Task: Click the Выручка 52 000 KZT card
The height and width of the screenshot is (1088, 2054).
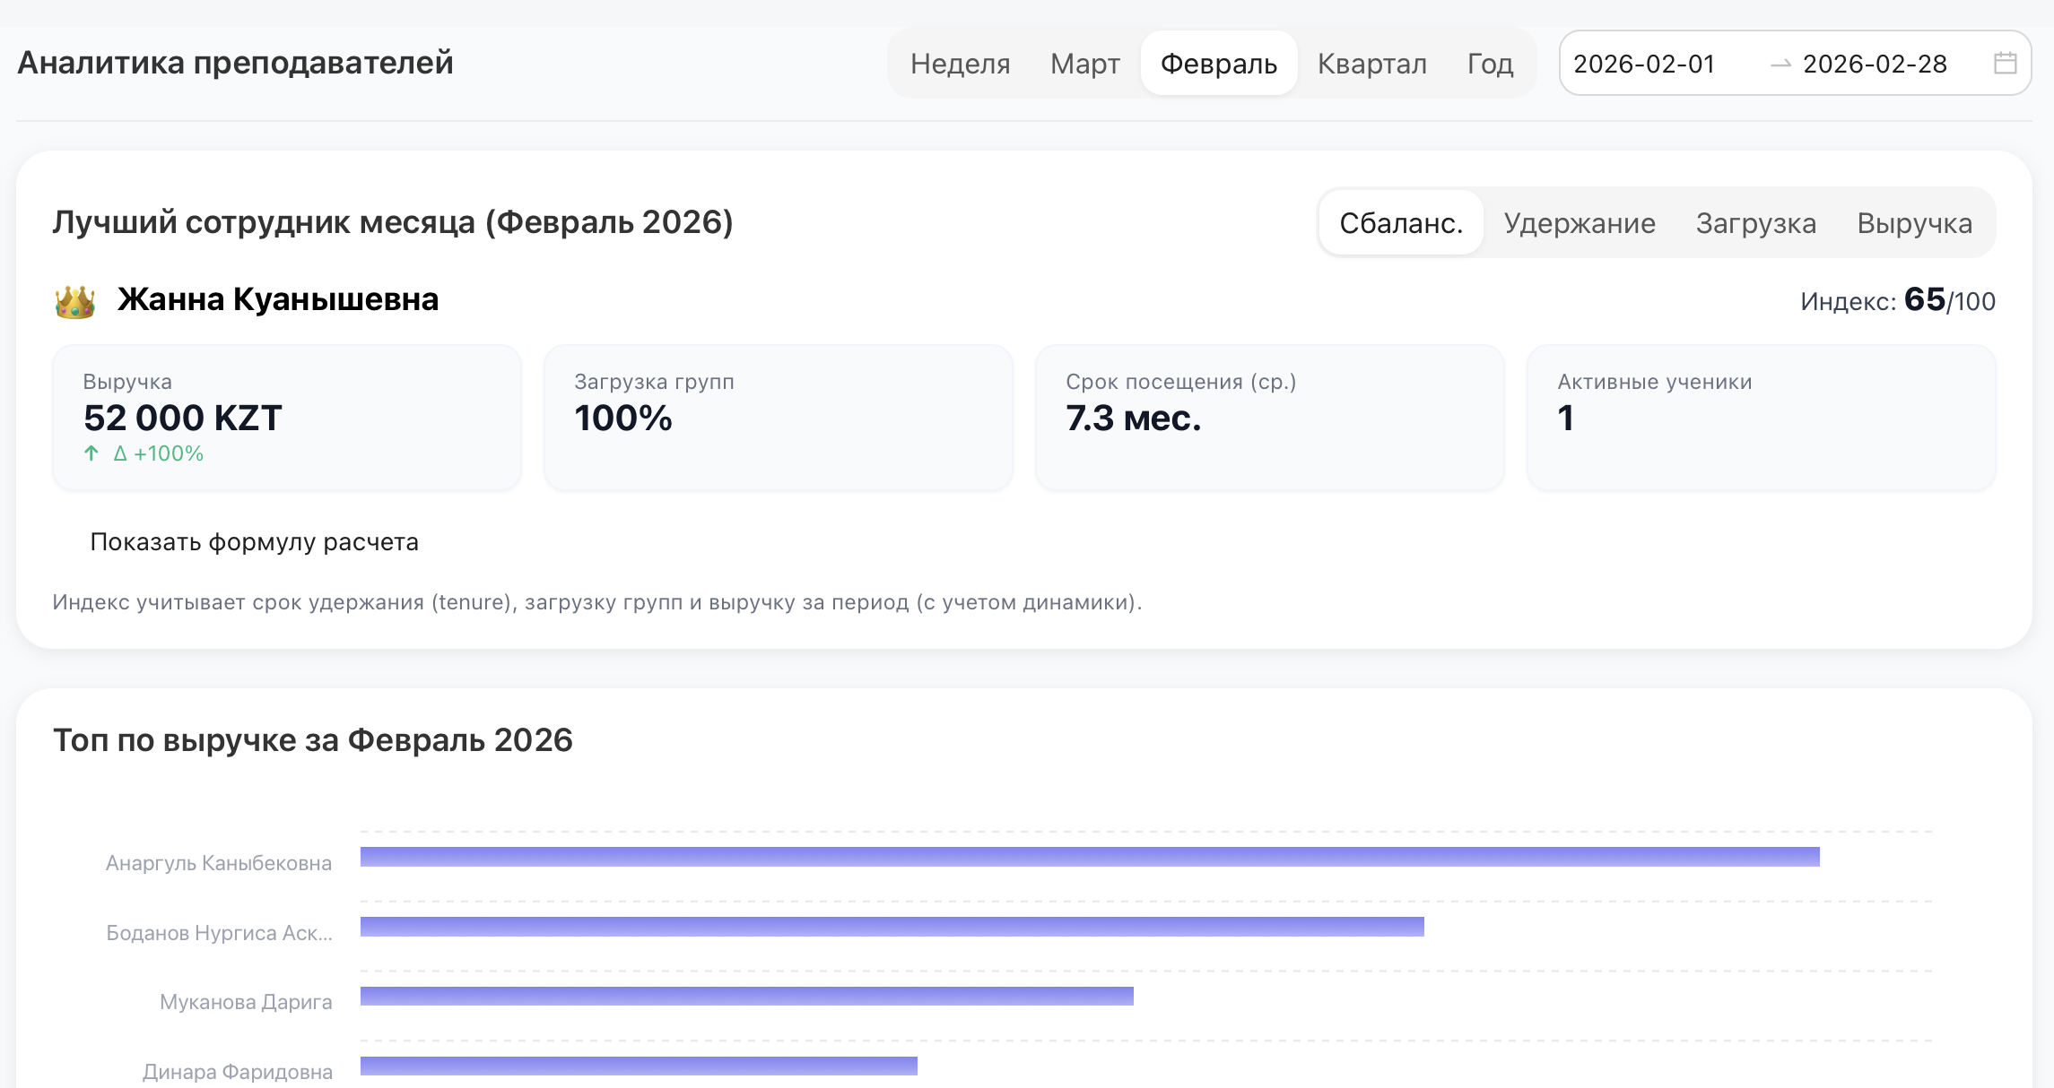Action: 286,418
